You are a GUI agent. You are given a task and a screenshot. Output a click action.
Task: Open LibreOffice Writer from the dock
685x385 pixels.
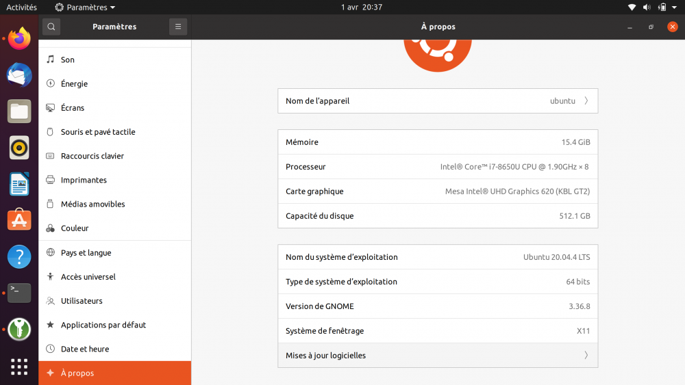tap(19, 184)
